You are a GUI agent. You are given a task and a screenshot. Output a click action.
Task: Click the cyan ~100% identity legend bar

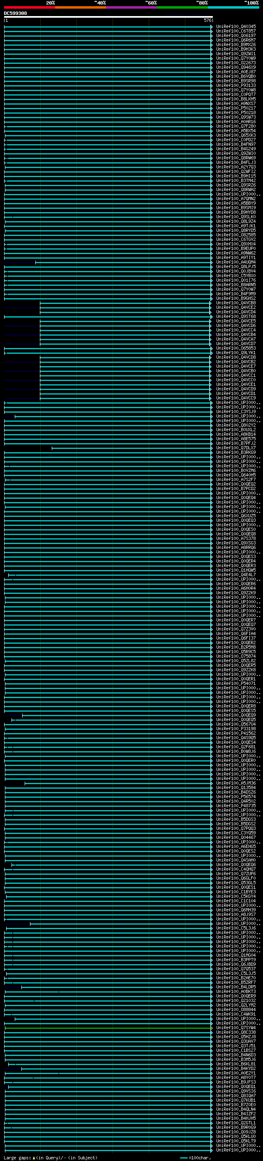tap(234, 7)
